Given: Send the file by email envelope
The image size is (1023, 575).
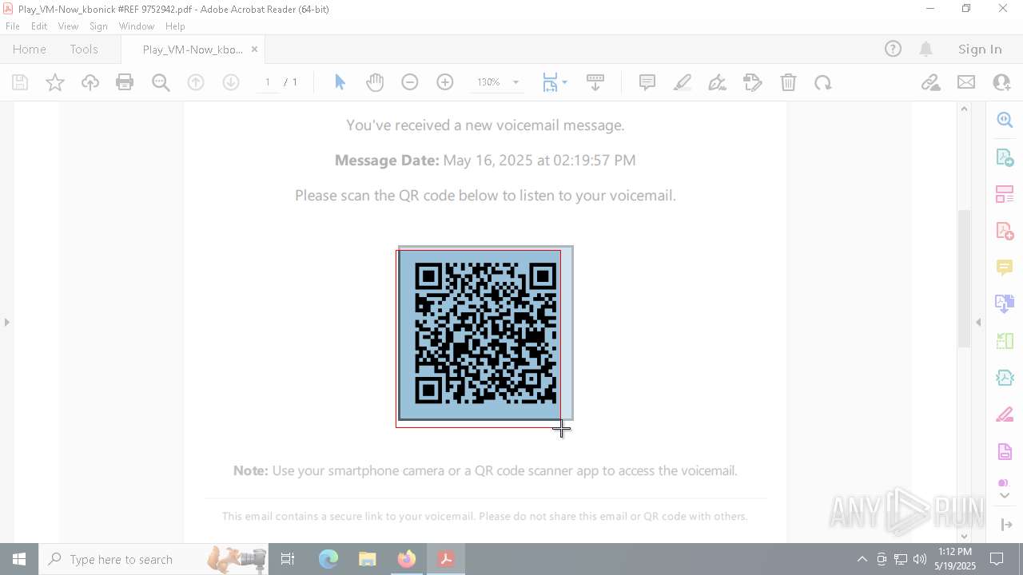Looking at the screenshot, I should pos(966,82).
